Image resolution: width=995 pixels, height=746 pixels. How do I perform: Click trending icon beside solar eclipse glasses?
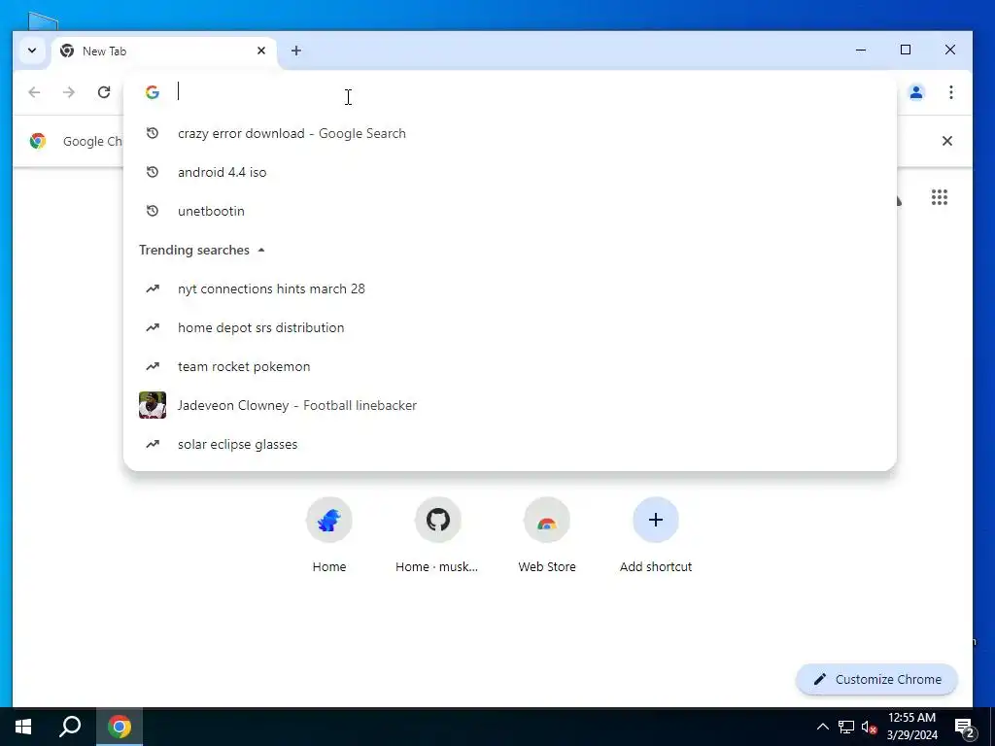coord(153,444)
